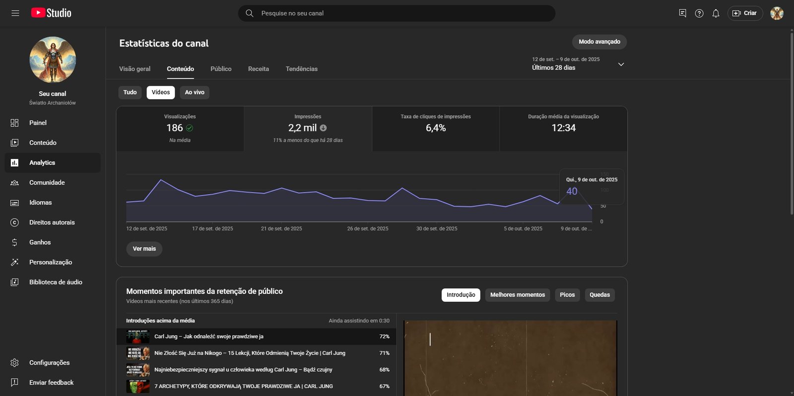Switch retention view to Picos
Image resolution: width=794 pixels, height=396 pixels.
(x=567, y=295)
